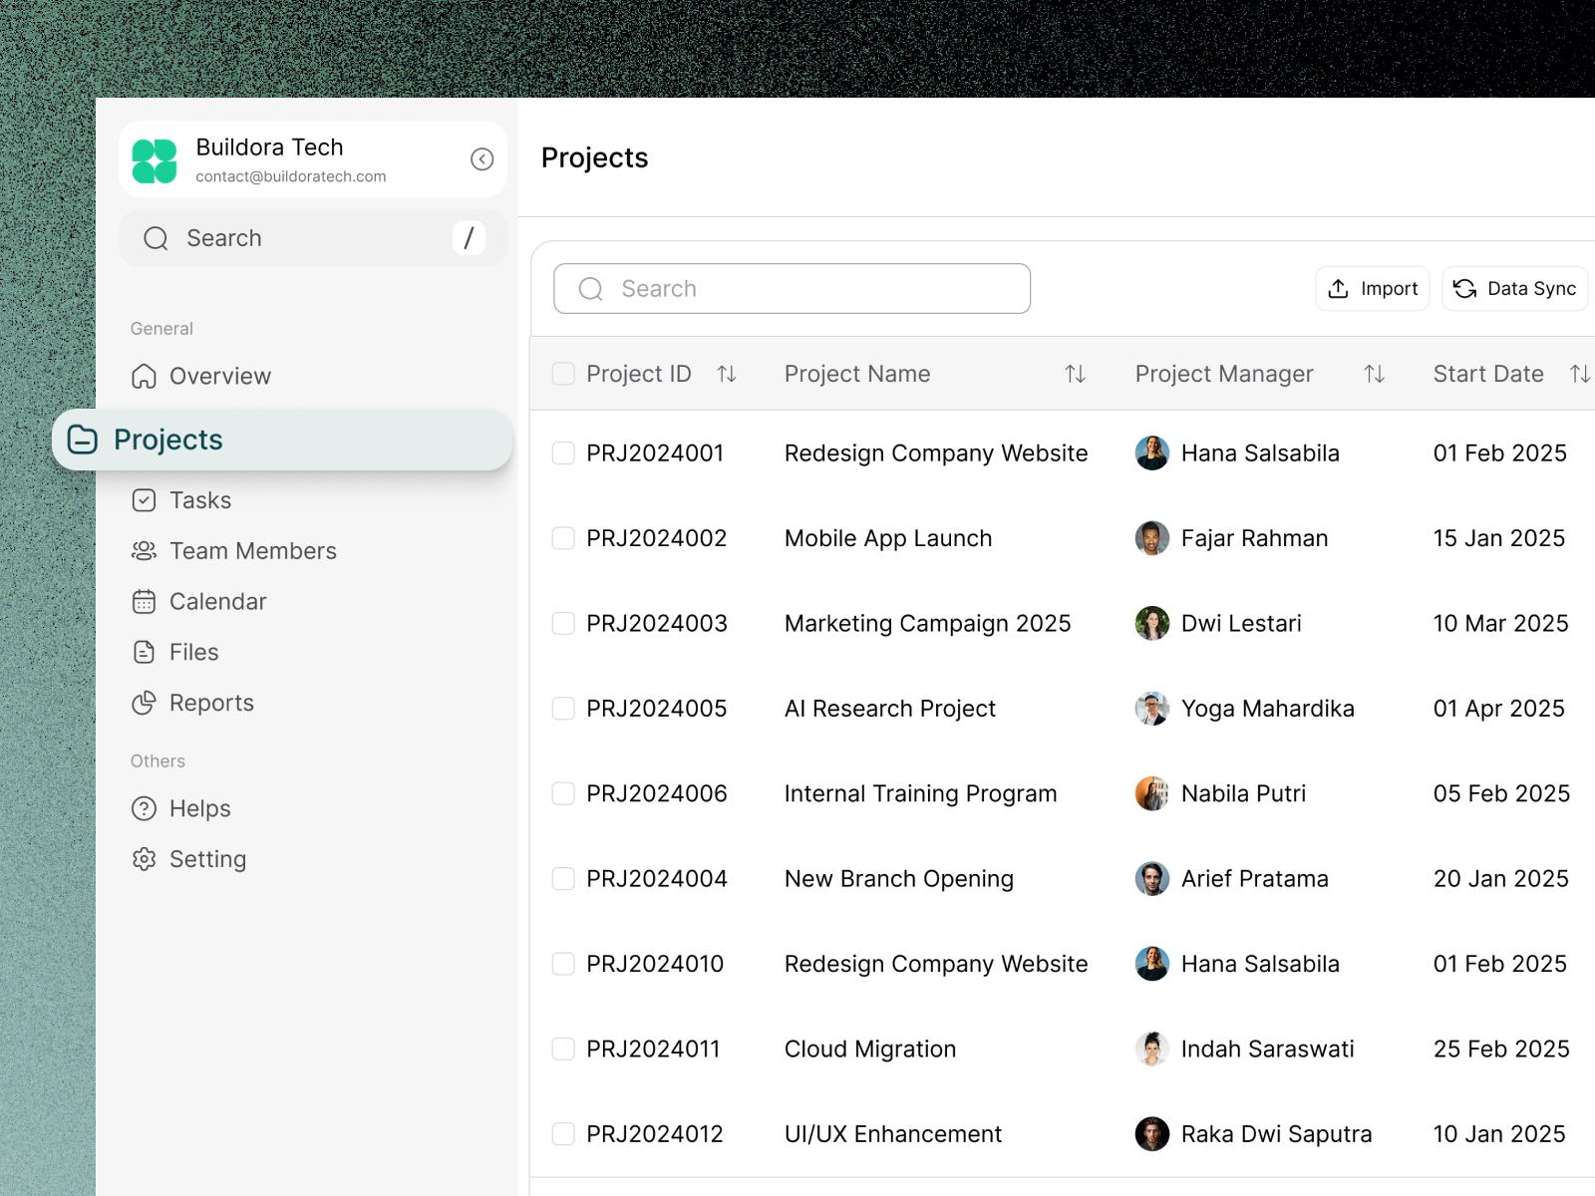Click the Helps question mark icon

pos(146,808)
